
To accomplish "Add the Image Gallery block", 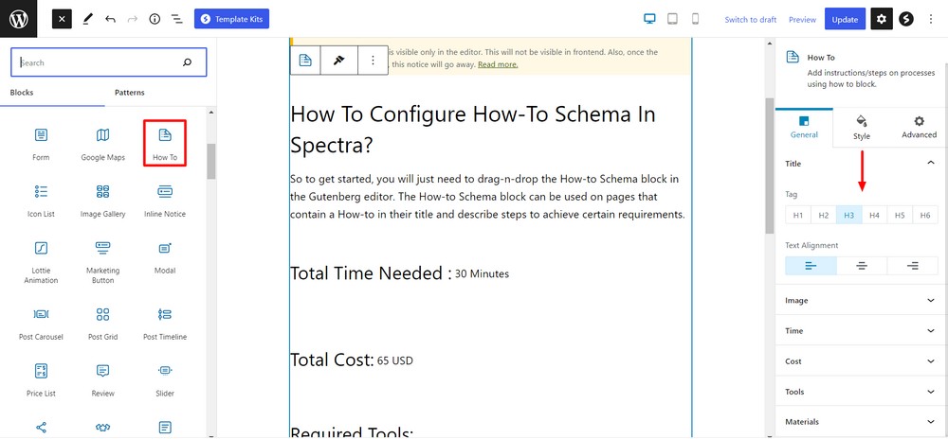I will click(102, 200).
